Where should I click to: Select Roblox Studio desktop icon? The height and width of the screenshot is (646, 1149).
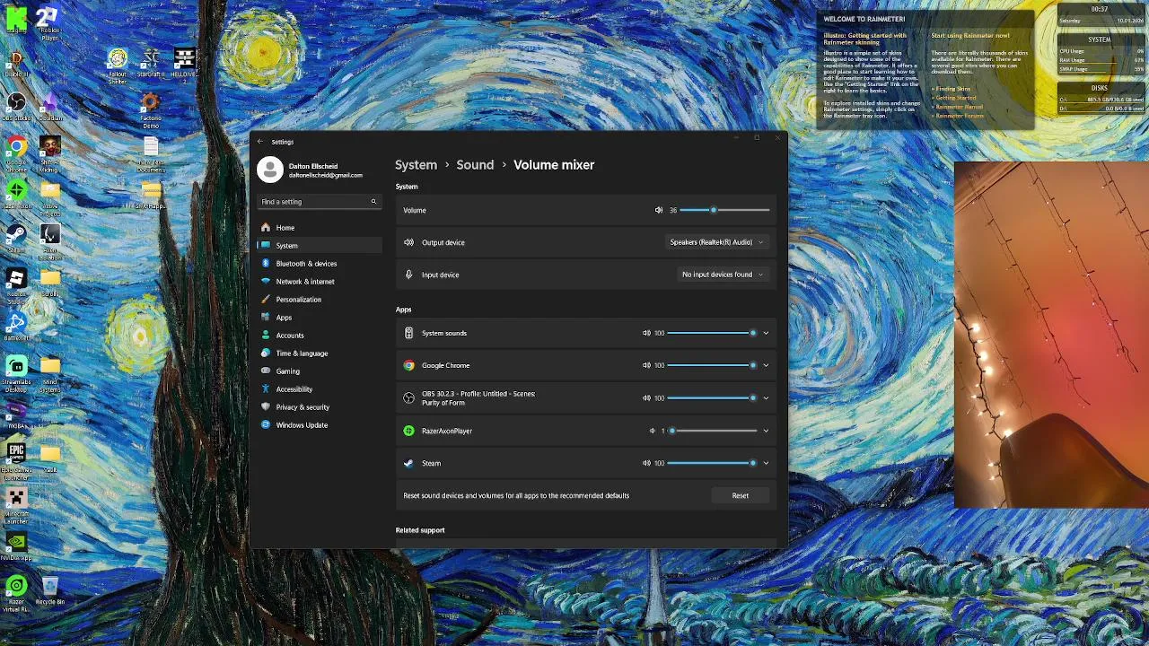pos(16,285)
